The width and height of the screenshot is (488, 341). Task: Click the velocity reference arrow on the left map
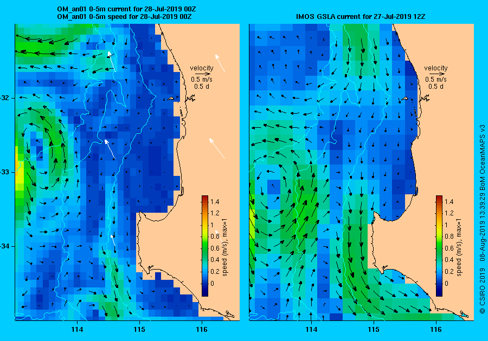point(203,74)
